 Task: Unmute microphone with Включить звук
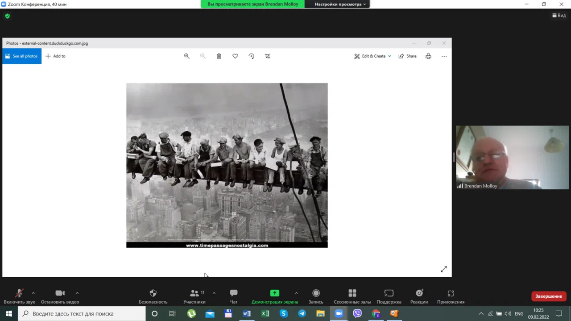click(19, 297)
